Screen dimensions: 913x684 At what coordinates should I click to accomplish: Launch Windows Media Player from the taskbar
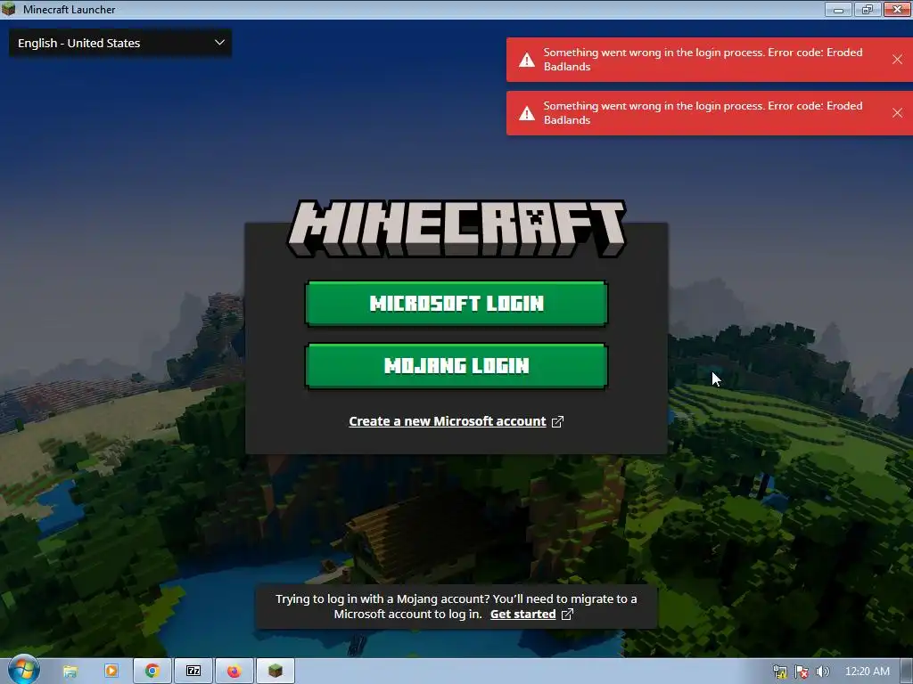111,672
